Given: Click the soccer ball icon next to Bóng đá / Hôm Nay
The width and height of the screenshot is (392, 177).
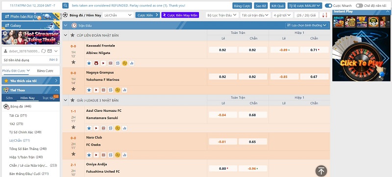Looking at the screenshot, I should pyautogui.click(x=65, y=15).
